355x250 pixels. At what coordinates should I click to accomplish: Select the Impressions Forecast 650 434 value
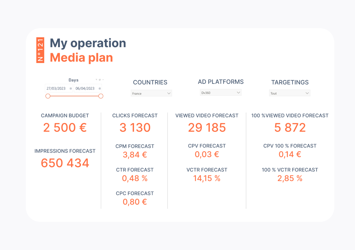point(65,163)
